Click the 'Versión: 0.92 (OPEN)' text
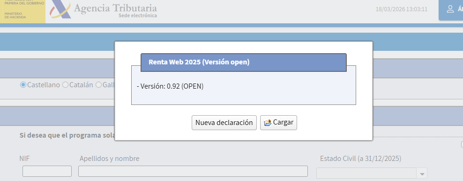 [x=170, y=86]
